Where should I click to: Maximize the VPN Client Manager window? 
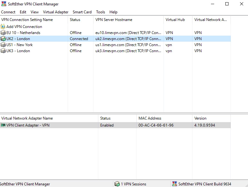click(227, 4)
